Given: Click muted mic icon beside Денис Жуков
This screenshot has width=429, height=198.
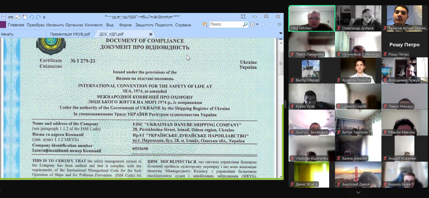Looking at the screenshot, I should click(292, 184).
